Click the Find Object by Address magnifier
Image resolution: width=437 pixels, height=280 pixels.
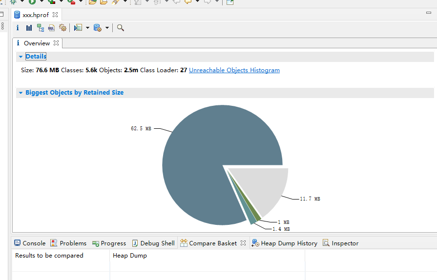(x=121, y=28)
